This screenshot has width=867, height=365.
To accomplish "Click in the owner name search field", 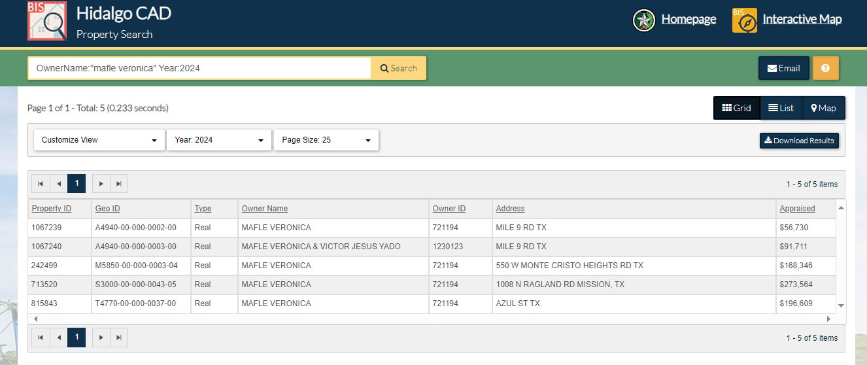I will [199, 68].
